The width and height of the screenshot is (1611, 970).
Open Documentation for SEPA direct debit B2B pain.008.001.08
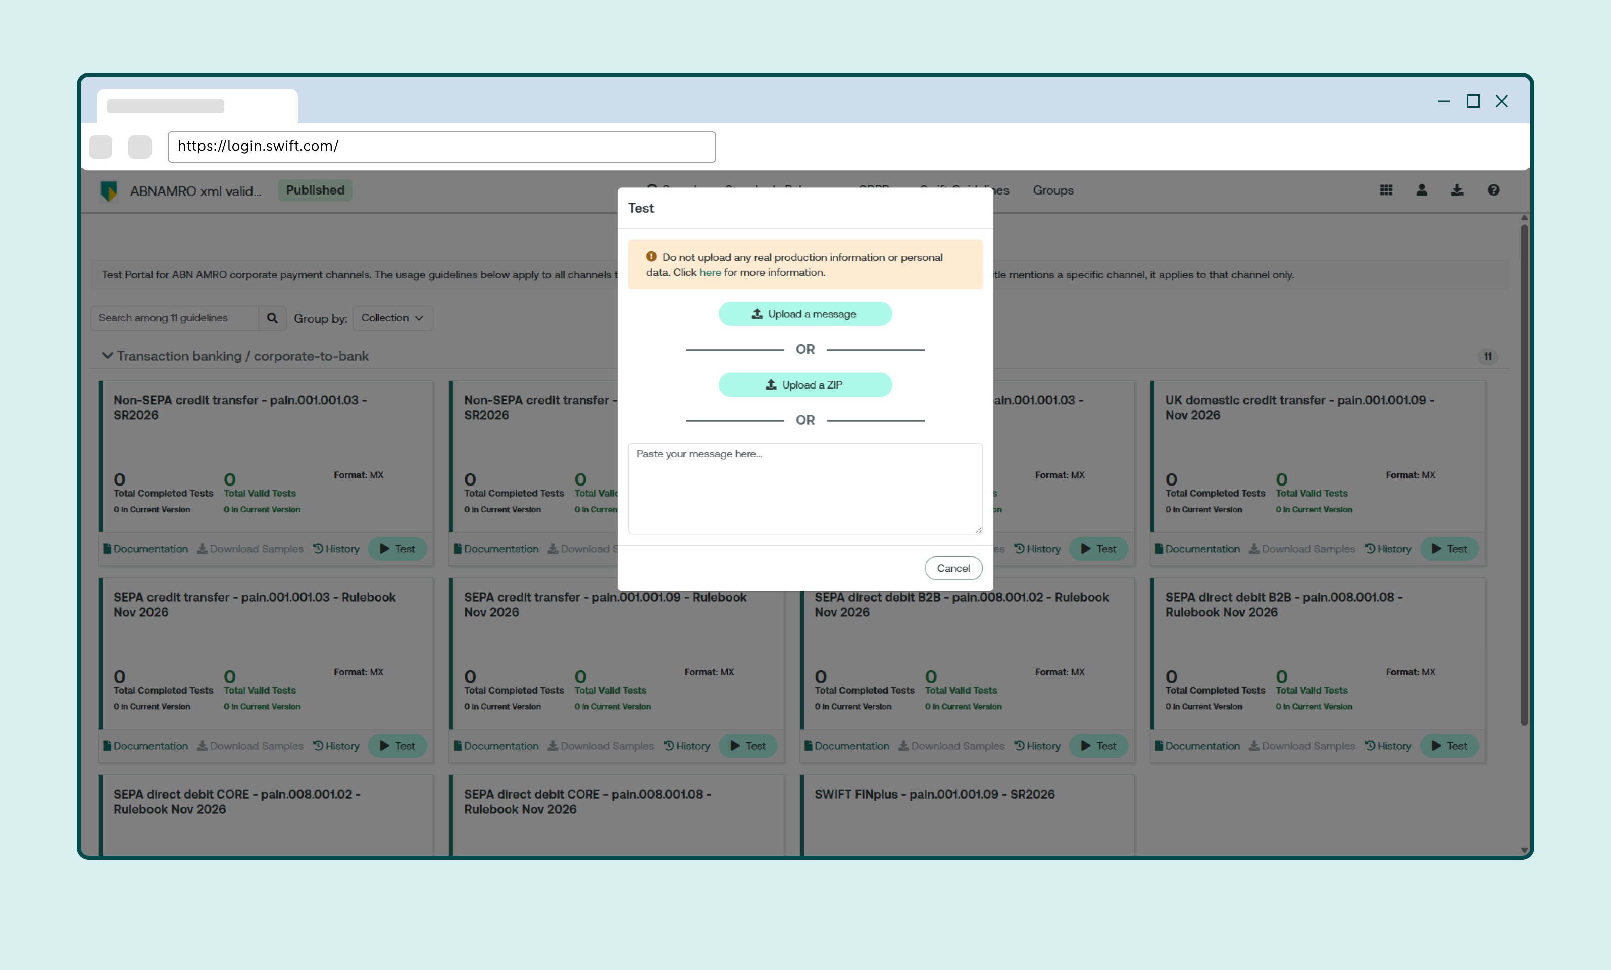coord(1197,746)
